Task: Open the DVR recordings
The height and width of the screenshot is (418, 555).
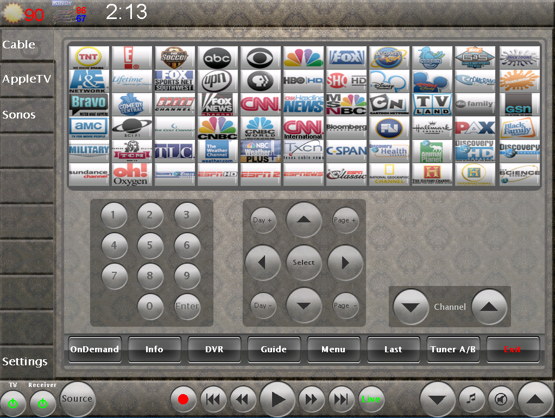Action: coord(214,350)
